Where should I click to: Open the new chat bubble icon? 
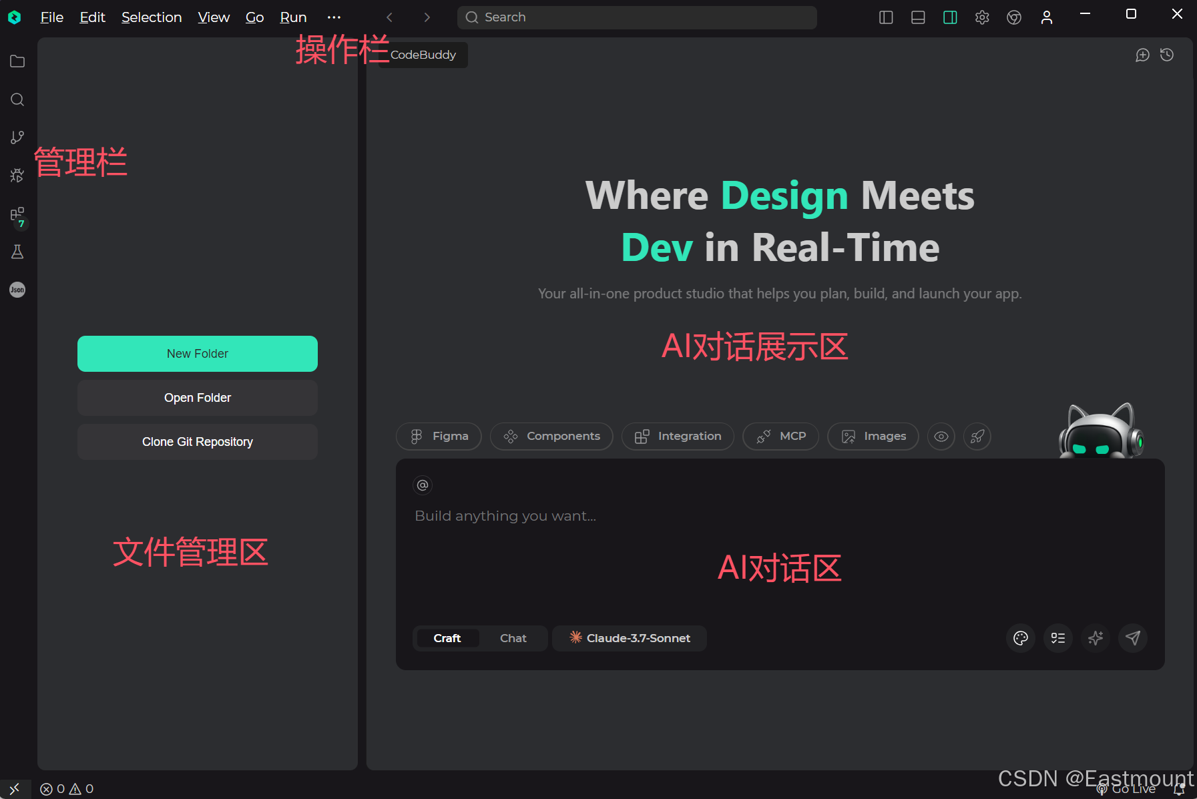point(1144,55)
